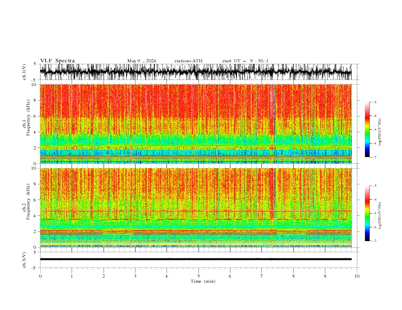
Task: Click the "-7" tick on ch.1 colorbar
Action: pyautogui.click(x=375, y=157)
